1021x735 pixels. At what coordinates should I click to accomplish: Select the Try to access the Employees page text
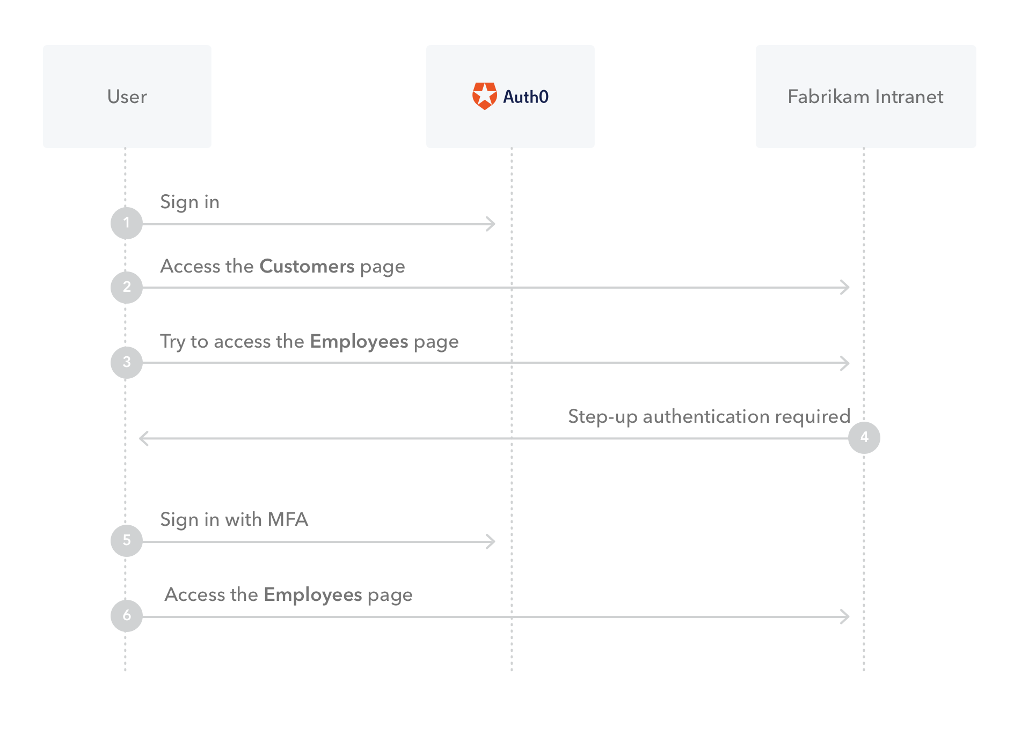point(310,342)
